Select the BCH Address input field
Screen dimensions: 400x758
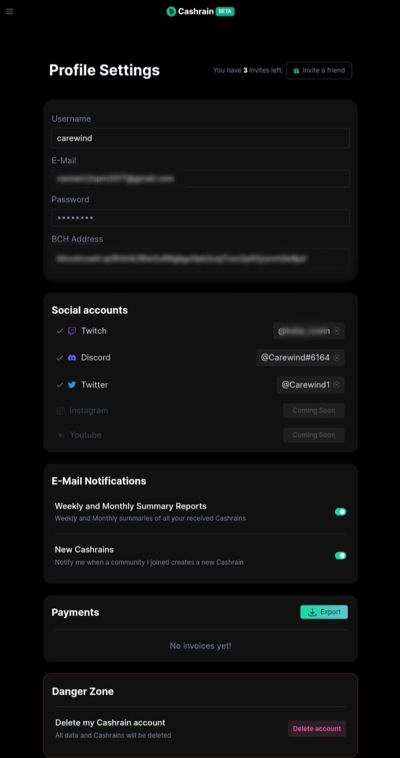point(200,259)
